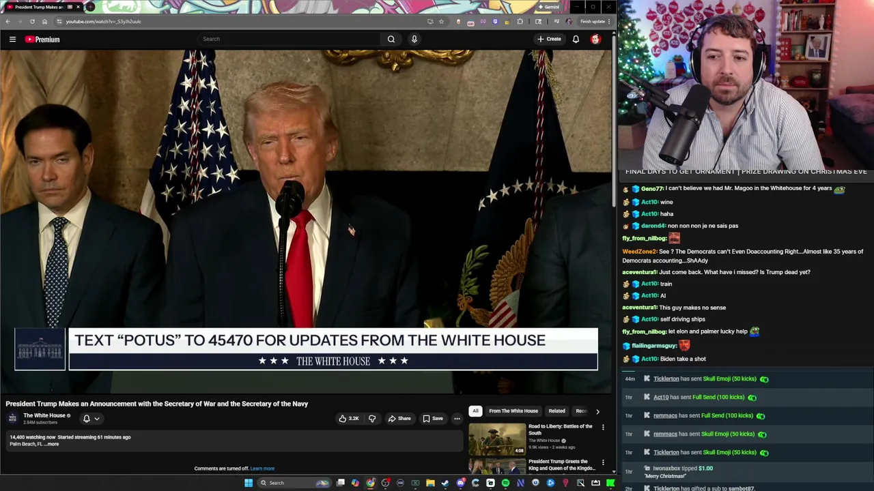Viewport: 874px width, 491px height.
Task: Open options menu for Trump Greets the King video
Action: click(603, 462)
